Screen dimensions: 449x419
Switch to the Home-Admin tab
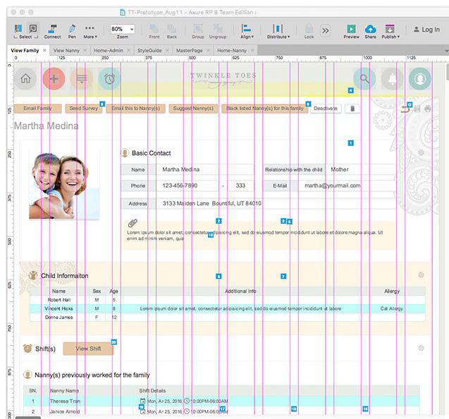pyautogui.click(x=109, y=50)
